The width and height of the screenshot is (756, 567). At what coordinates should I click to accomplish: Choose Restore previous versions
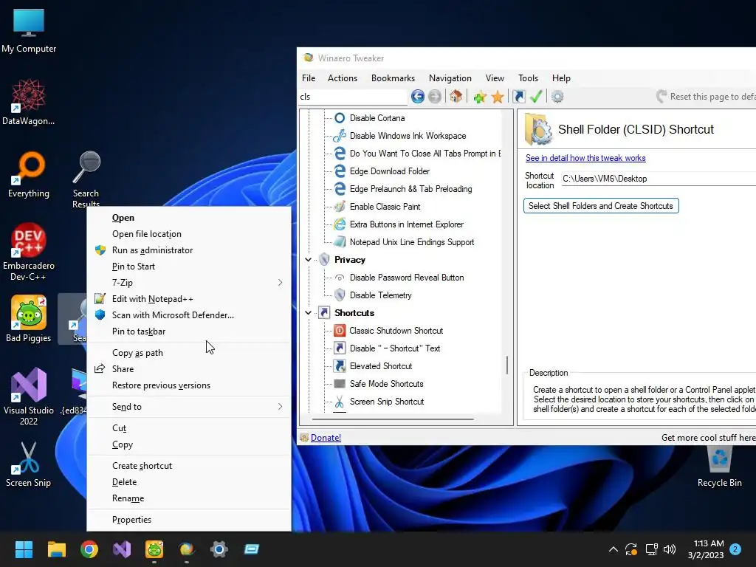point(189,385)
